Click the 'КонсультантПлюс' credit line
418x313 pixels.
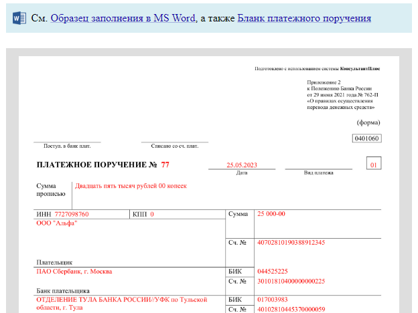point(318,69)
